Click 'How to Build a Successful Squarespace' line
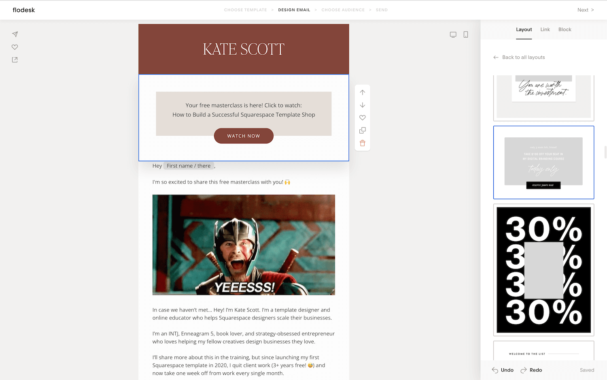Viewport: 607px width, 380px height. [244, 115]
